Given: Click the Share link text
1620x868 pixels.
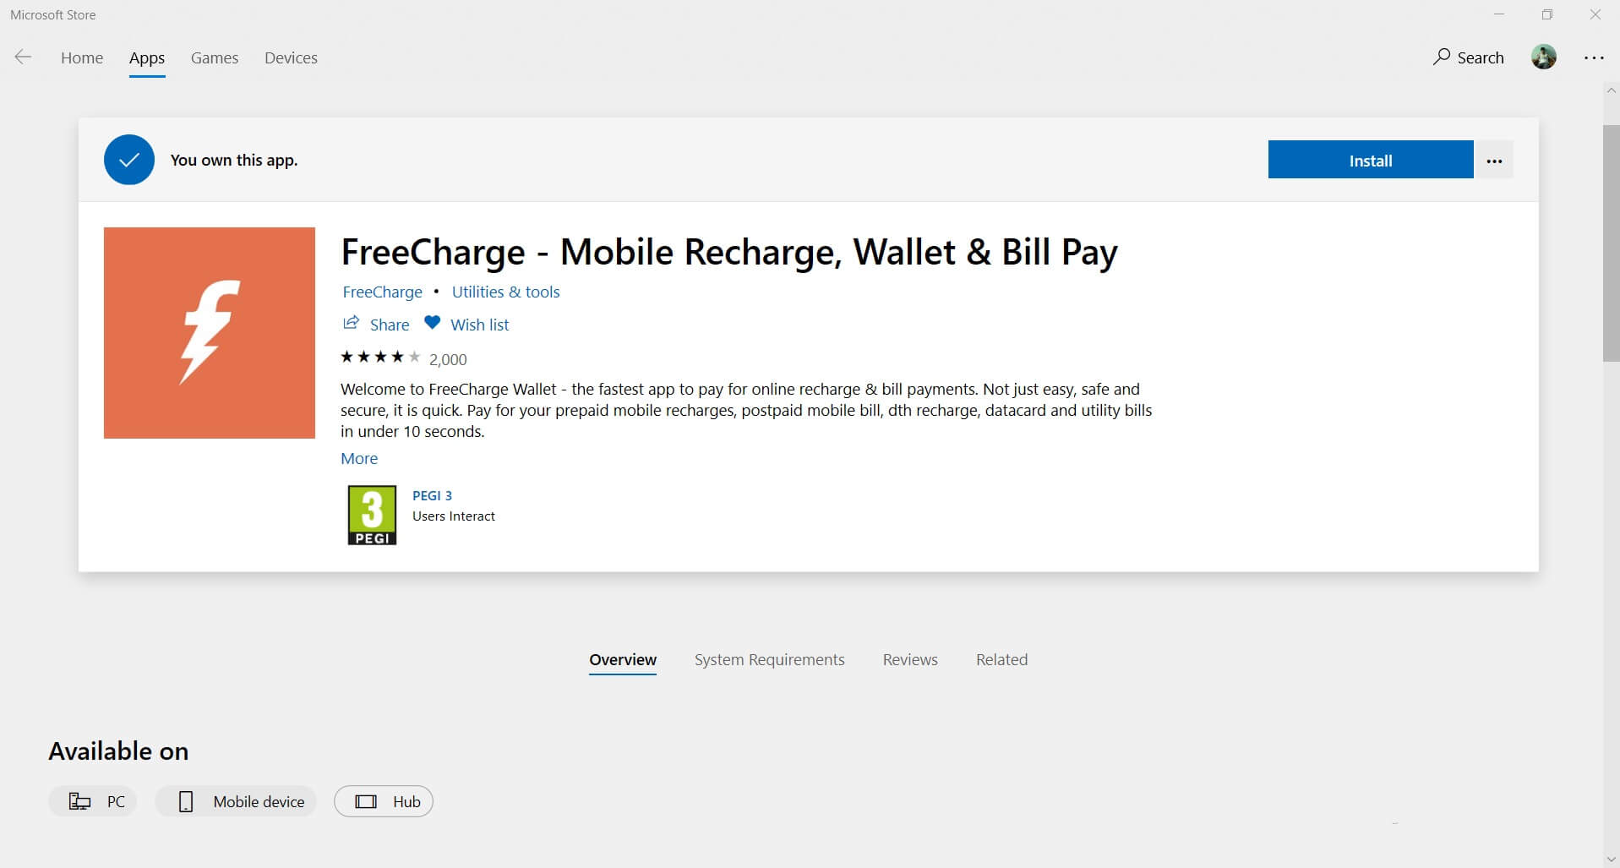Looking at the screenshot, I should tap(390, 325).
